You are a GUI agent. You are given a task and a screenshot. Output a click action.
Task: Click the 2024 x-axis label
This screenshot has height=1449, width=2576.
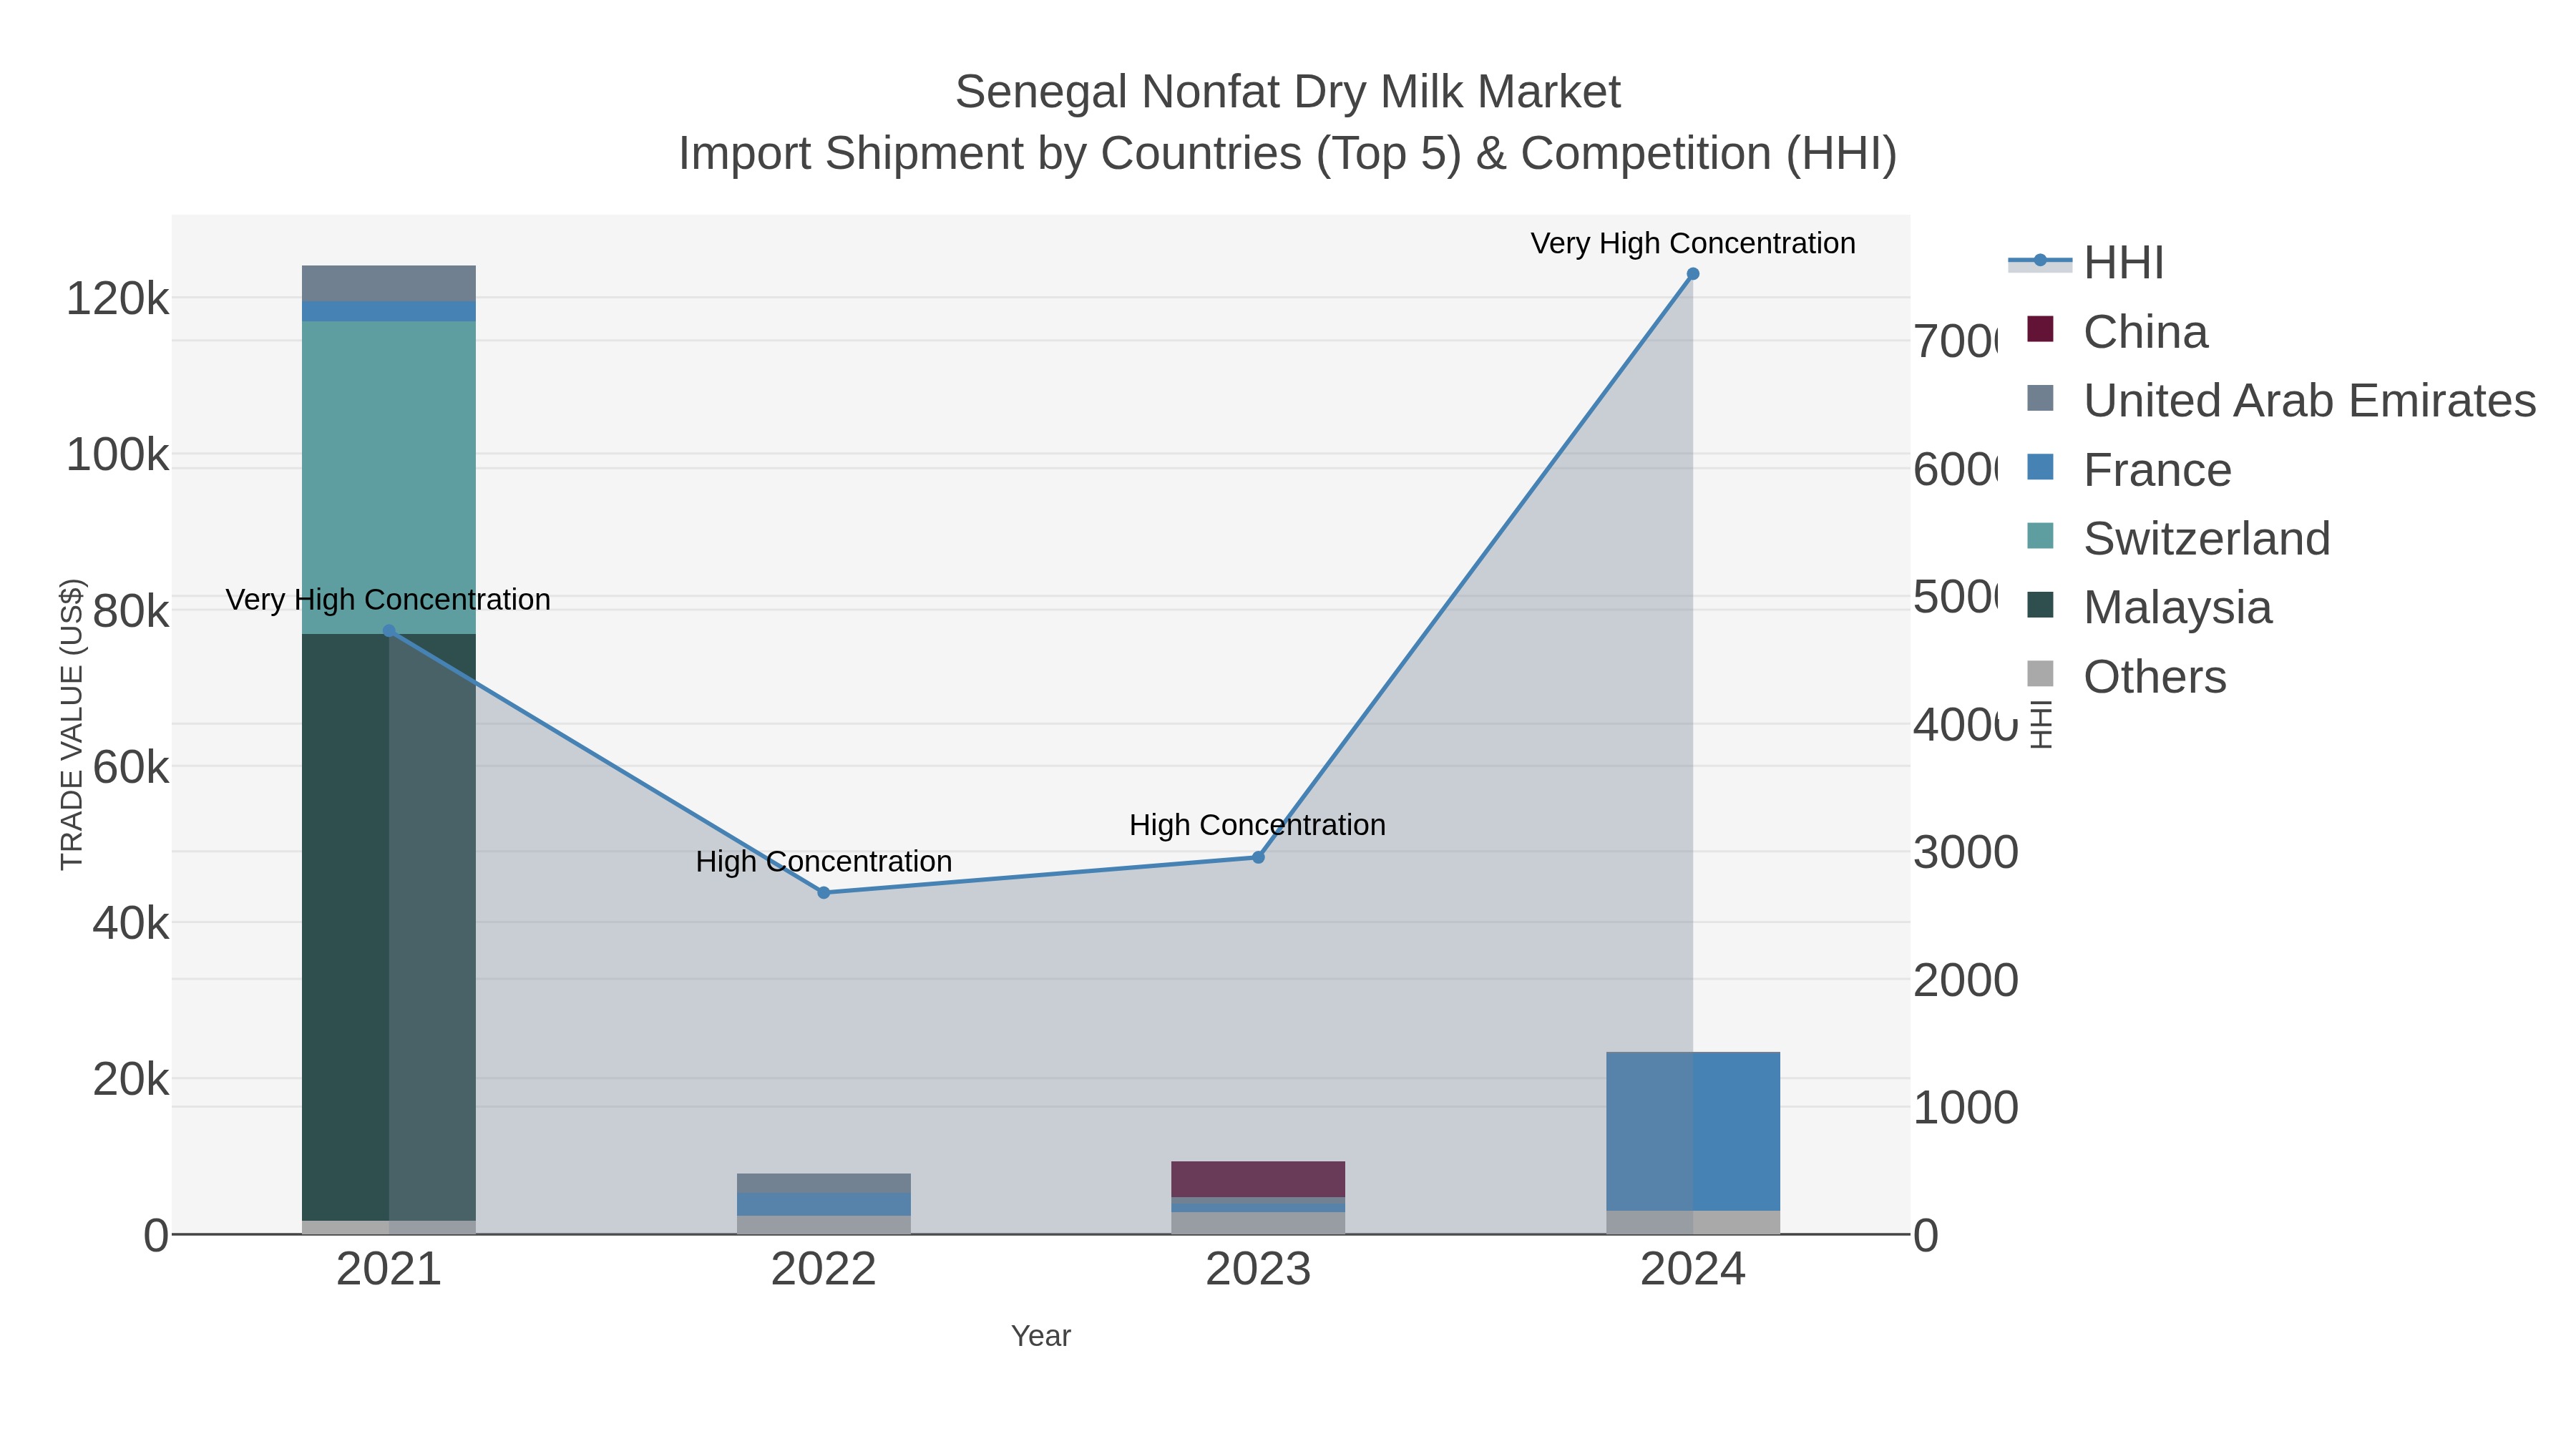[x=1693, y=1270]
